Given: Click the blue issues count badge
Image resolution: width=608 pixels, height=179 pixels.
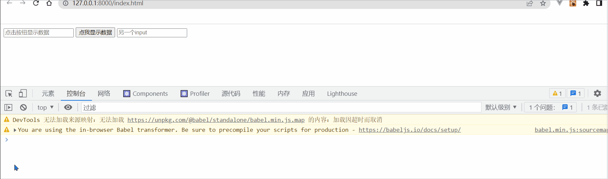Looking at the screenshot, I should (x=576, y=93).
